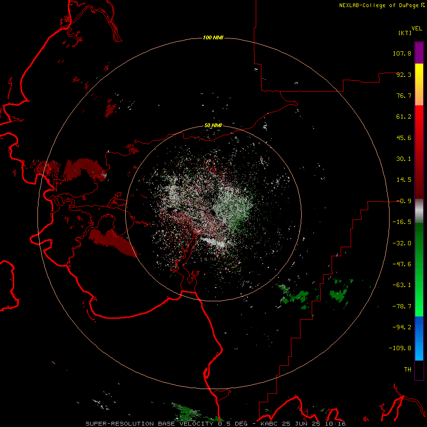The width and height of the screenshot is (427, 427).
Task: Select the -47.6 velocity scale value
Action: [x=402, y=264]
